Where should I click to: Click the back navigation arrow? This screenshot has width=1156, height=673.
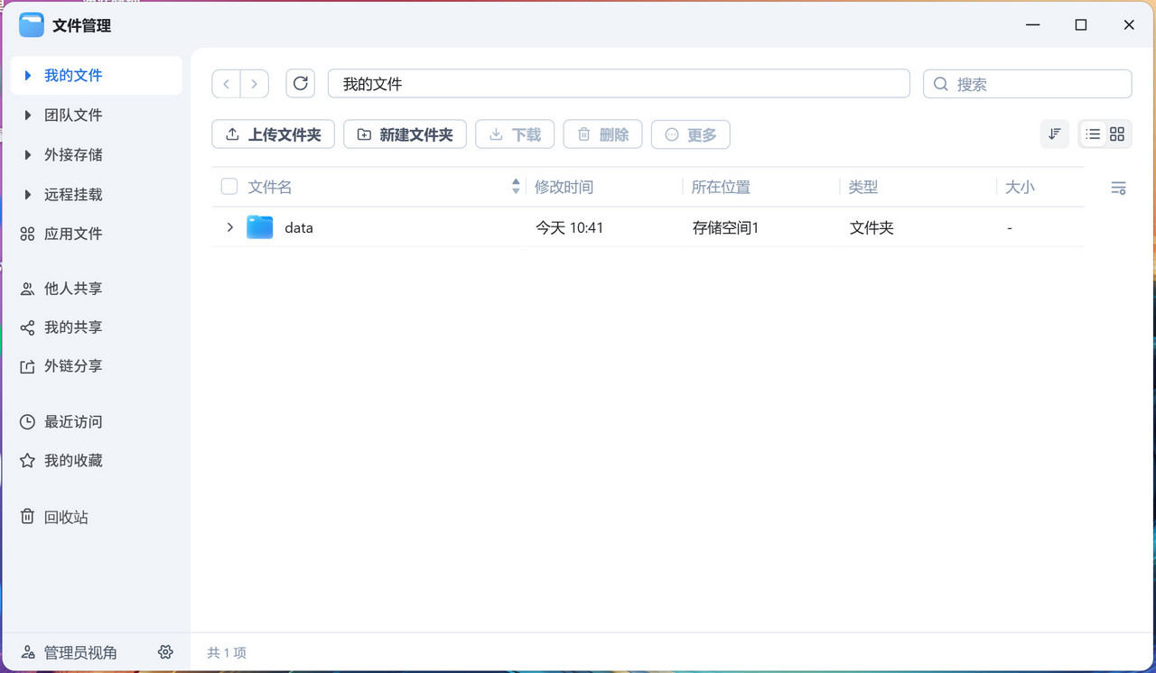(x=227, y=84)
